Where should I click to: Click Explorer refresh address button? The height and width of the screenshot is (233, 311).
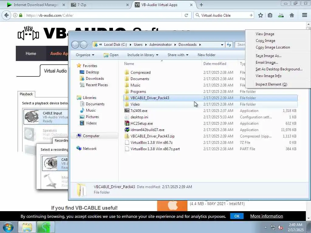(x=229, y=45)
